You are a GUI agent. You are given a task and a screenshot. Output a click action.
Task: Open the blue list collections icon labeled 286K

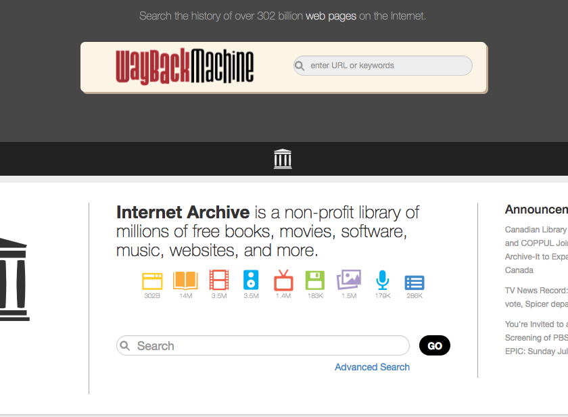415,283
